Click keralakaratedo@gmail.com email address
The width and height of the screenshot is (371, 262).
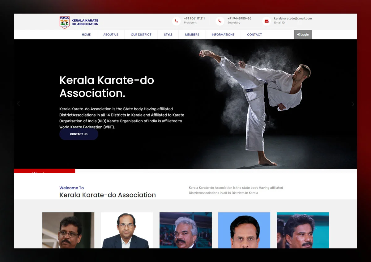point(293,19)
